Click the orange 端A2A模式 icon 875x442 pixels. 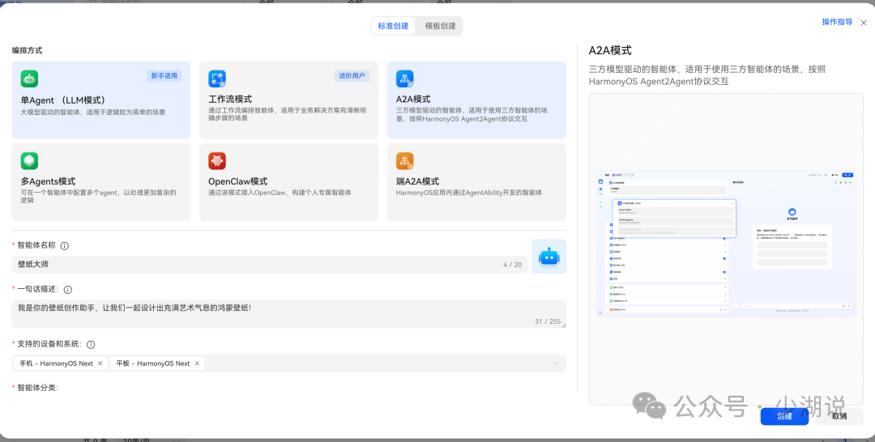tap(405, 161)
